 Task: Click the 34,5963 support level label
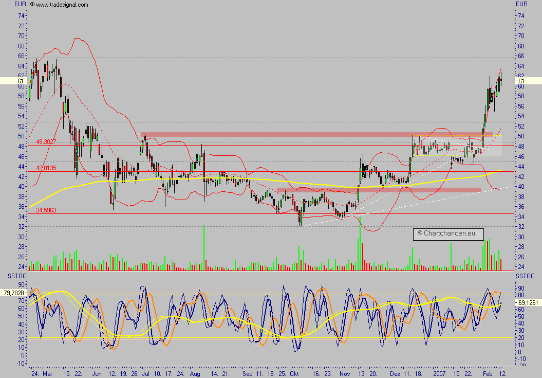(45, 210)
